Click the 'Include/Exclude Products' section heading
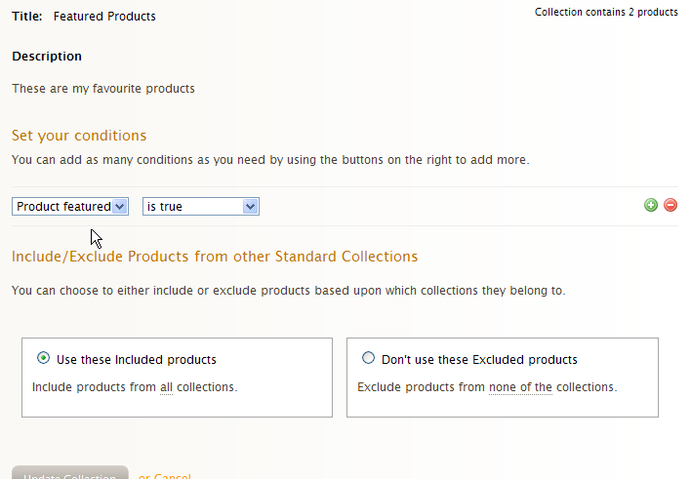 215,257
